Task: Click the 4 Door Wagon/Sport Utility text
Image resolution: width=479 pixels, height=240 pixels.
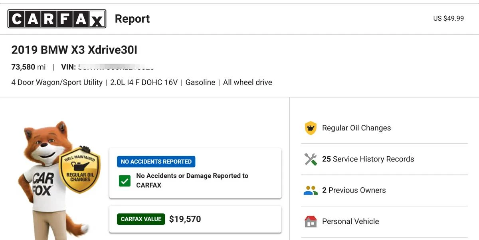Action: [57, 83]
